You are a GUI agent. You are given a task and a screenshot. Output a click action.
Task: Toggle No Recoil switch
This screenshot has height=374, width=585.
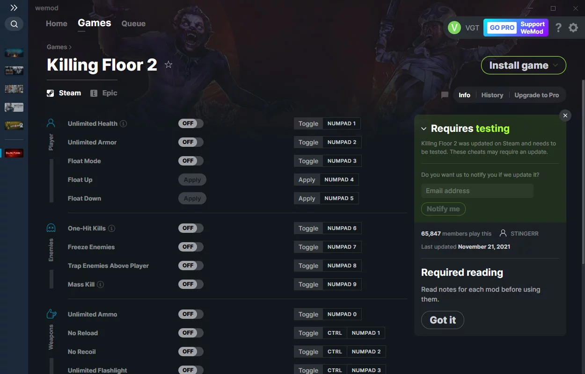point(191,352)
